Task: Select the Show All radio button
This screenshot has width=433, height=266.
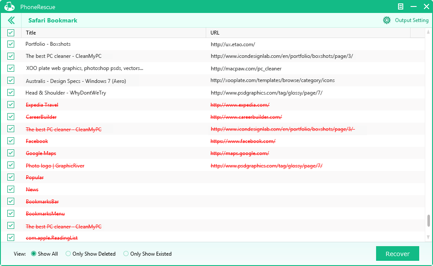Action: [34, 254]
